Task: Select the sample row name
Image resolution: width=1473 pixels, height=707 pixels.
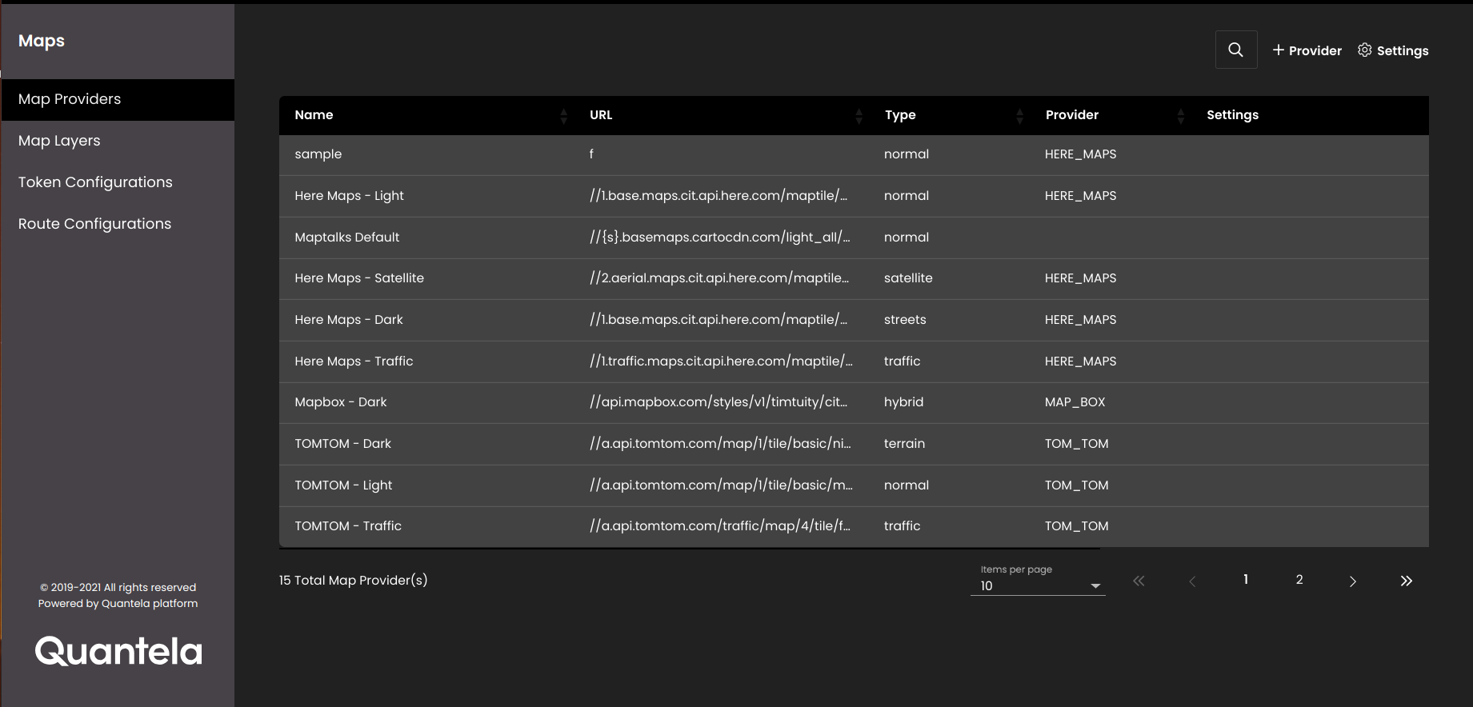Action: pos(318,154)
